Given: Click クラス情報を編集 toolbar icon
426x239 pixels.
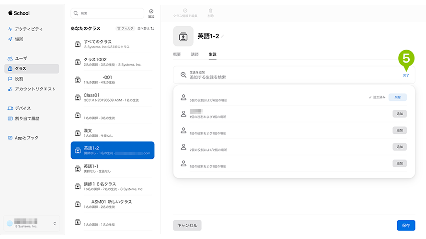Looking at the screenshot, I should (185, 13).
